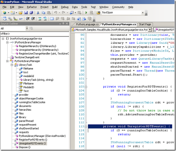Click the Uncomment selected lines icon
The width and height of the screenshot is (176, 151).
[45, 19]
